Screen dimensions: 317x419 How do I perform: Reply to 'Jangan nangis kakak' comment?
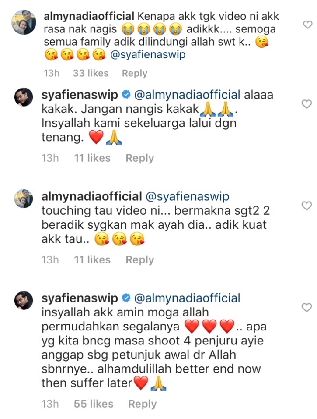coord(140,158)
